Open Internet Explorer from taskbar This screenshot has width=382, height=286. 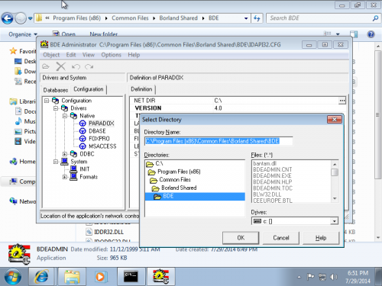pos(42,277)
